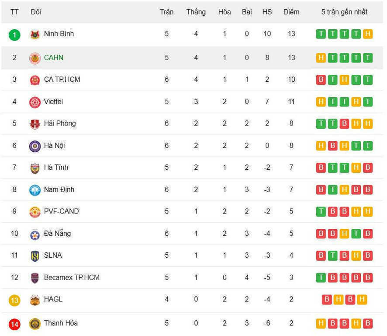This screenshot has width=387, height=336.
Task: Open the Becamex TP.HCM team page
Action: 72,277
